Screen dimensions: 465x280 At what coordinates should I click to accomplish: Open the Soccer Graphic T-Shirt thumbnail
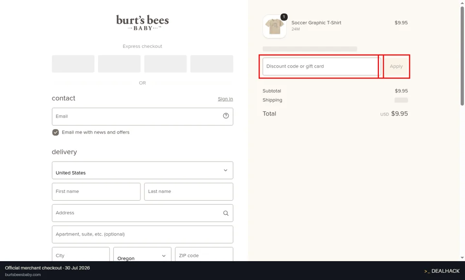click(x=274, y=27)
